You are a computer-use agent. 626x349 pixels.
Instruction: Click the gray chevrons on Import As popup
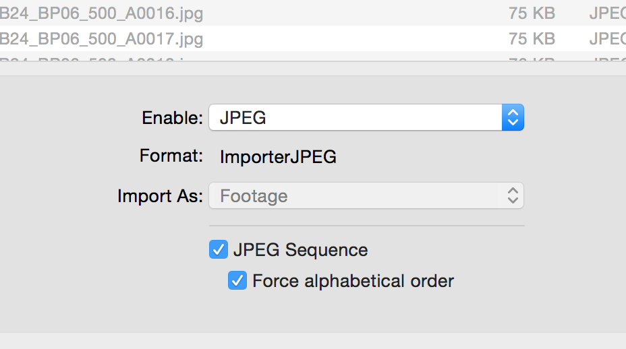(513, 196)
